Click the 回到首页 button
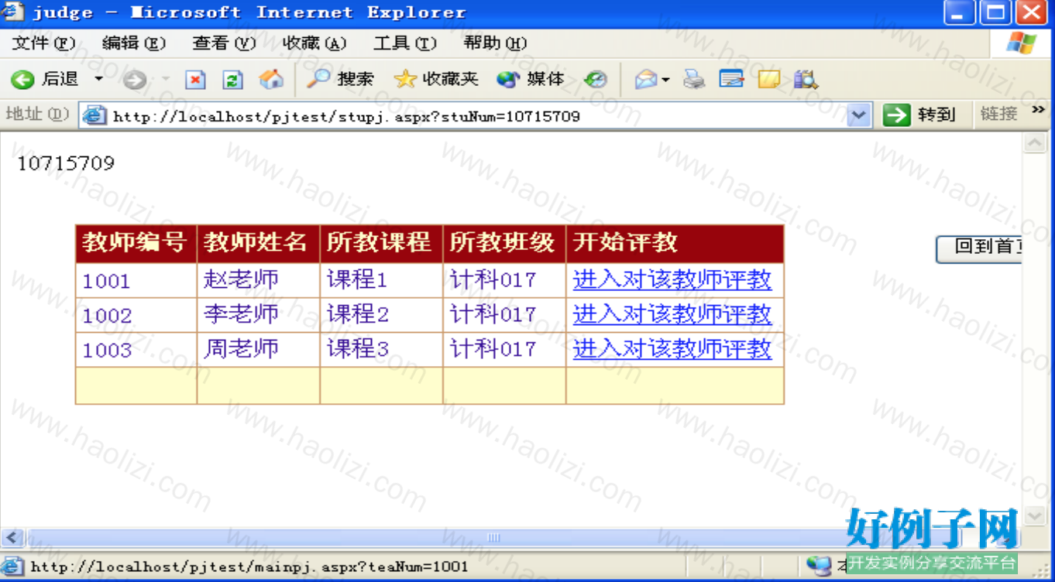 click(979, 248)
